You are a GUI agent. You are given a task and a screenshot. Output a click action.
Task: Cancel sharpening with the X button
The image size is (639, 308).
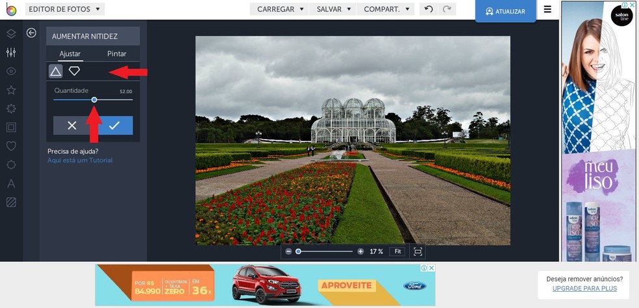tap(72, 125)
